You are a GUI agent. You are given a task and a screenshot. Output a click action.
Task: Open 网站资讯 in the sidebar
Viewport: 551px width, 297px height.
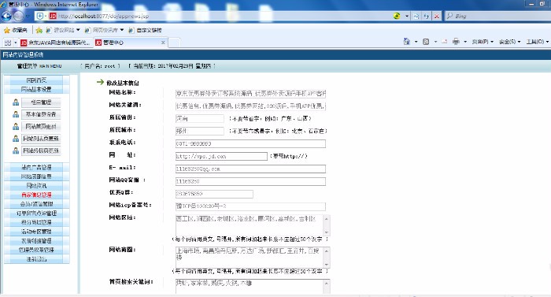click(36, 186)
